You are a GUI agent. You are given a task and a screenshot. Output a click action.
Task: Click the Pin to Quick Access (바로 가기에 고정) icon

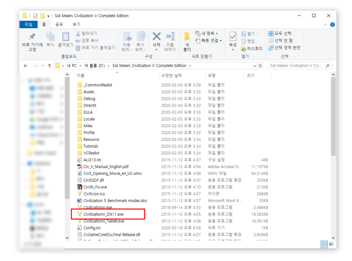[x=32, y=37]
